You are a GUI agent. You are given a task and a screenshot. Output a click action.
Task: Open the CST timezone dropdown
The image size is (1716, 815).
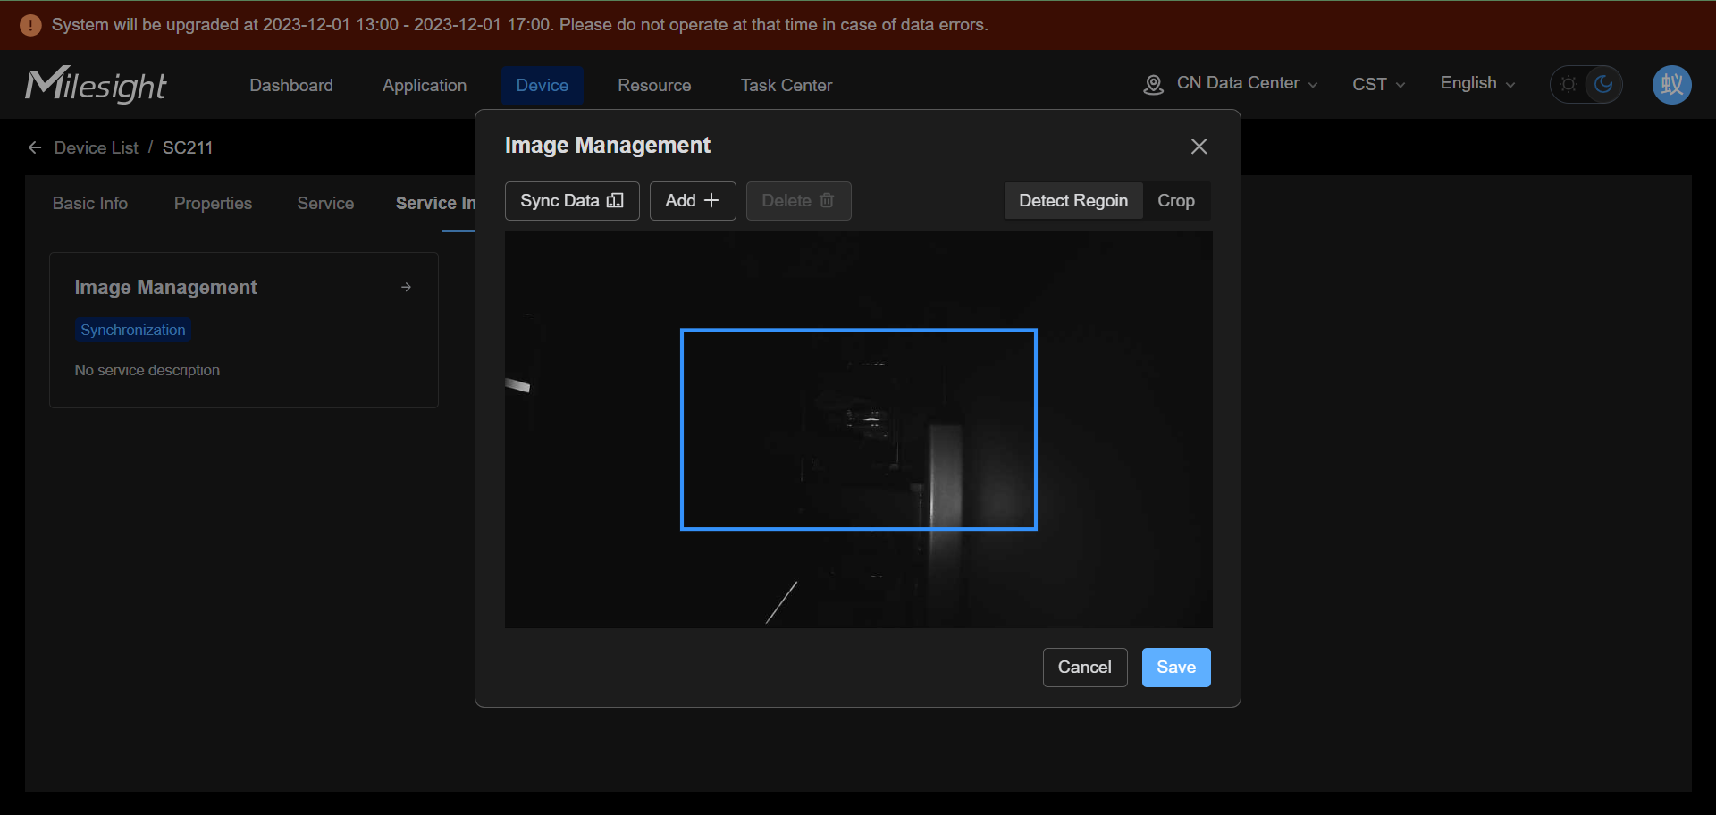coord(1378,84)
